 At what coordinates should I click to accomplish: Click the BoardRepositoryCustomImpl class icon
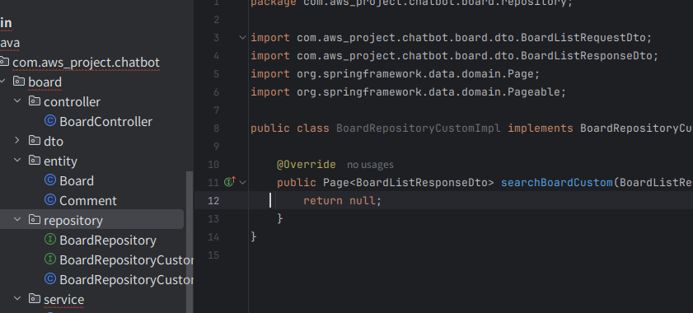tap(51, 279)
